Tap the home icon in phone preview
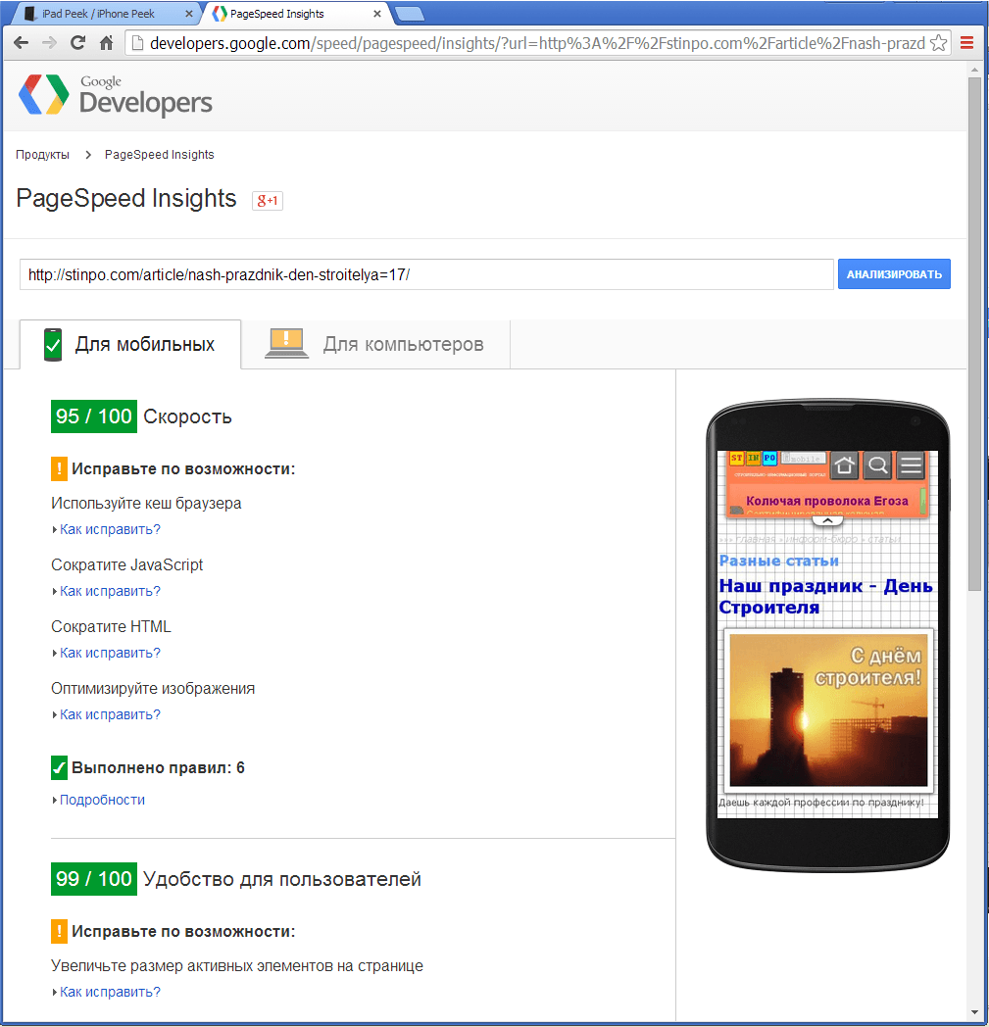This screenshot has height=1027, width=989. pyautogui.click(x=844, y=465)
